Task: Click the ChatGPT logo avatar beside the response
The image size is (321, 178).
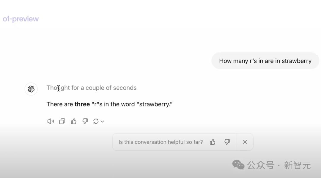Action: (31, 89)
